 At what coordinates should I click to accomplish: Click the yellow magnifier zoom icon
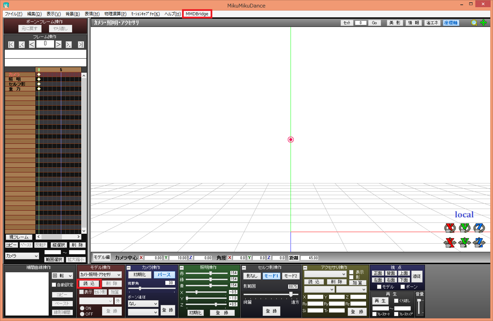[474, 22]
